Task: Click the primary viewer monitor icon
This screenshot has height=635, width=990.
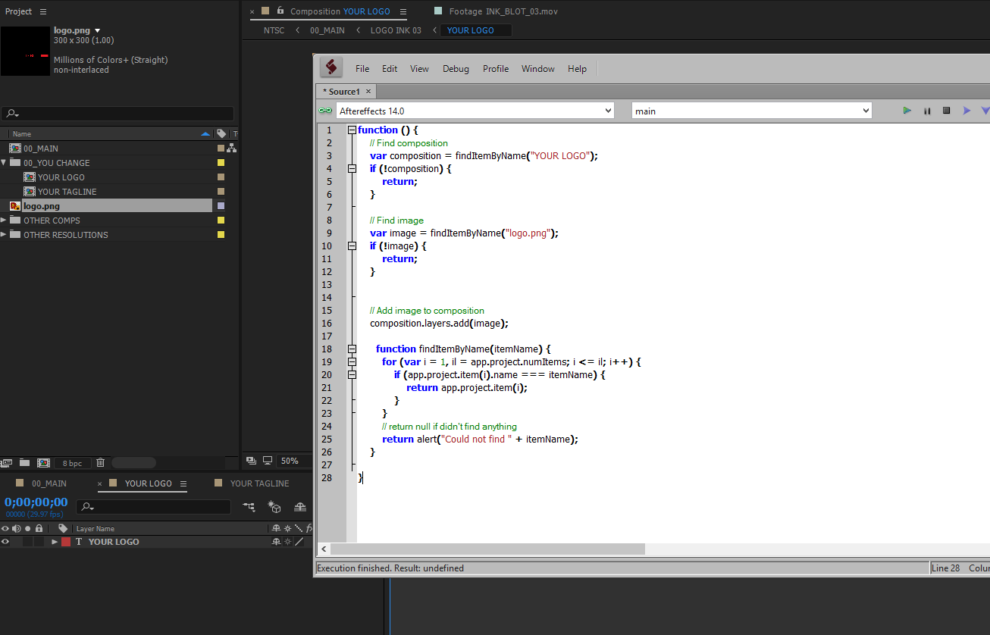Action: point(268,461)
